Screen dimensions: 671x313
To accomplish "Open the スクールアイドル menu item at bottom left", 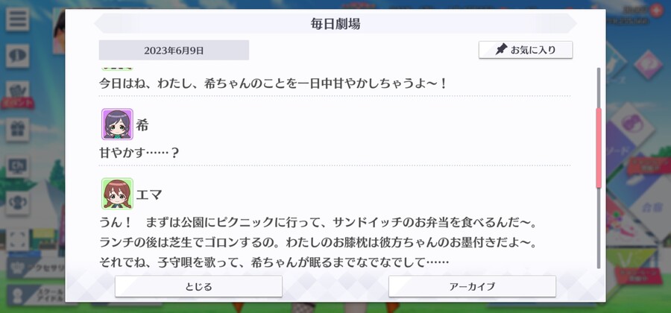I will click(x=37, y=295).
